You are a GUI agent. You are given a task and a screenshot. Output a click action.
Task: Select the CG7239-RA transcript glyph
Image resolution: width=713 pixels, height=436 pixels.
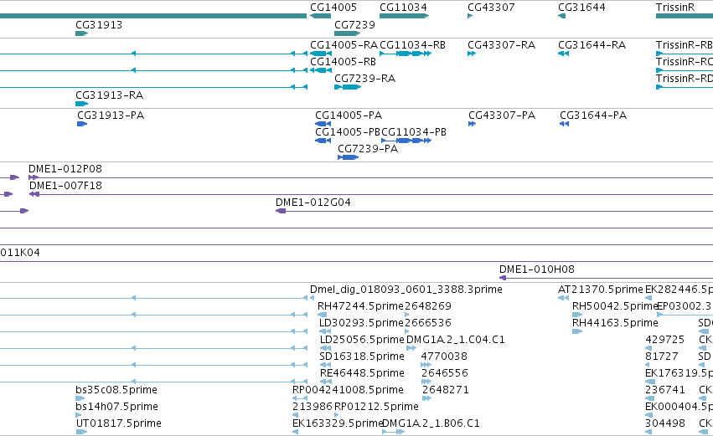pos(348,87)
